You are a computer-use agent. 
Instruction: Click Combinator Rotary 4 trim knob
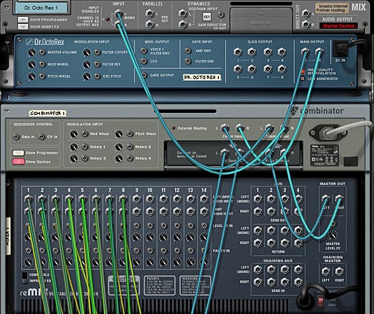pos(119,158)
